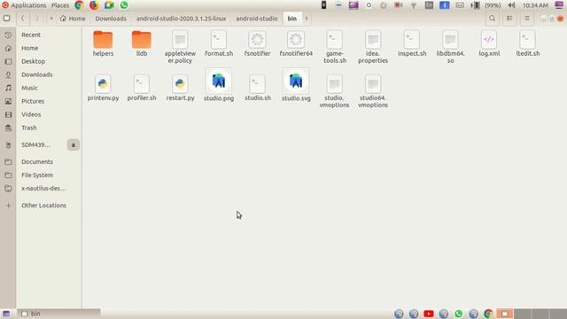Open the Places menu
Viewport: 567px width, 319px height.
pyautogui.click(x=60, y=5)
